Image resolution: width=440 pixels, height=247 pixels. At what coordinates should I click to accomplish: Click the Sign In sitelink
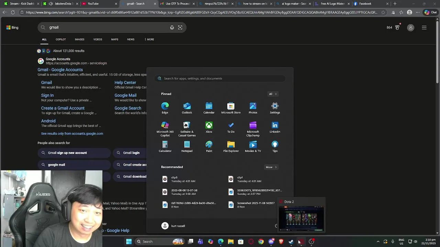point(47,95)
